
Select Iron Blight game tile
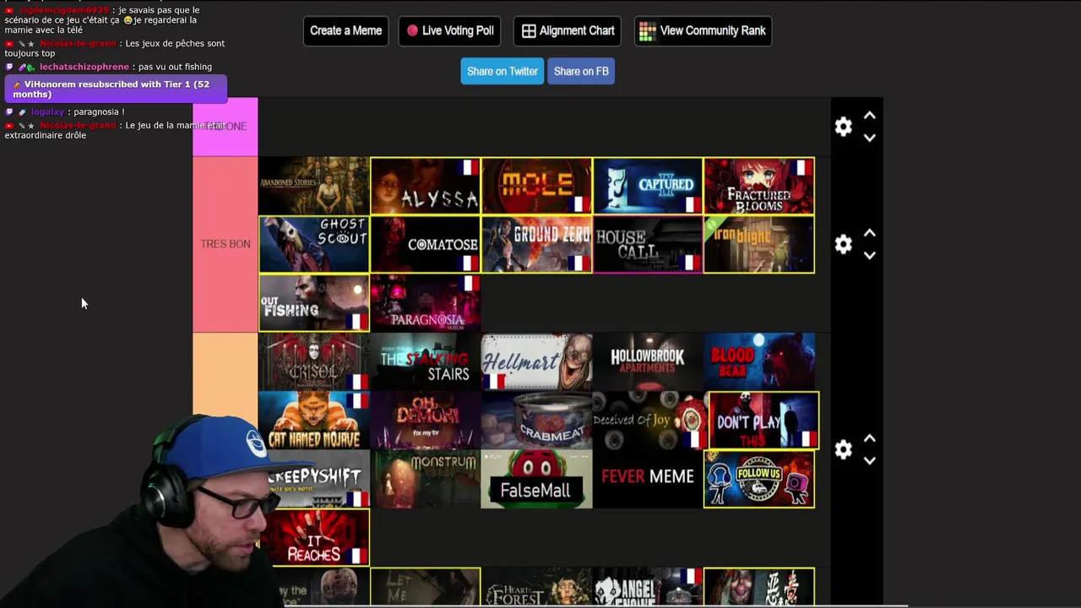tap(759, 244)
